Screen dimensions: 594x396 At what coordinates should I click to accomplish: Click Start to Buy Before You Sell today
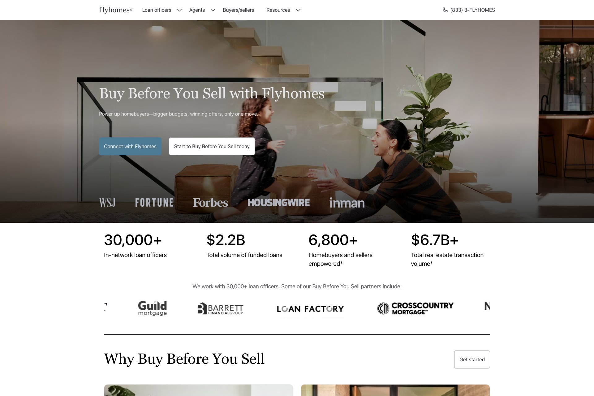[212, 146]
